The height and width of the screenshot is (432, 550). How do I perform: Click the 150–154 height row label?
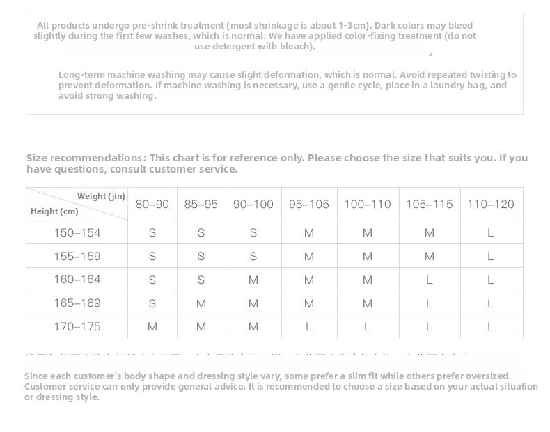pyautogui.click(x=77, y=232)
